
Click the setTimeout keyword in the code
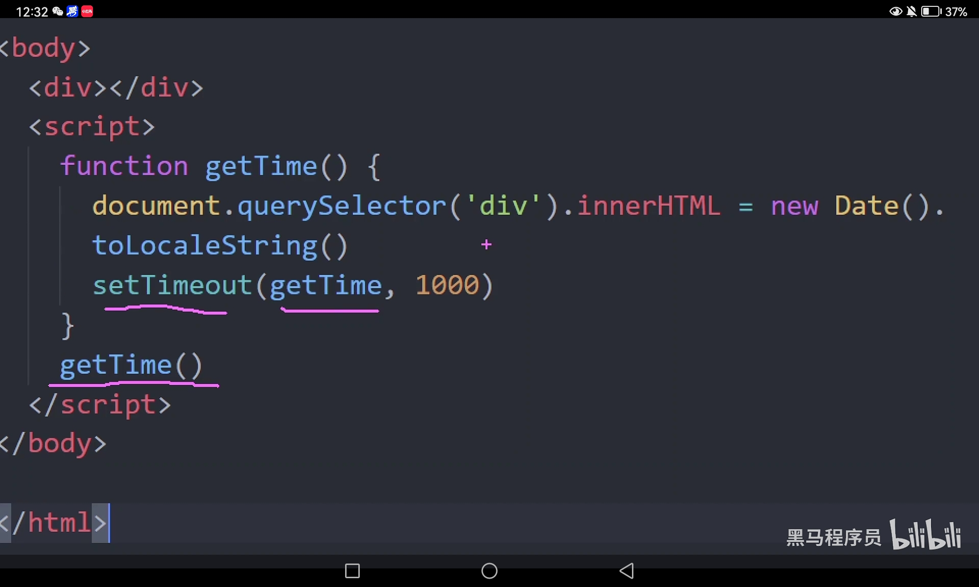click(172, 285)
